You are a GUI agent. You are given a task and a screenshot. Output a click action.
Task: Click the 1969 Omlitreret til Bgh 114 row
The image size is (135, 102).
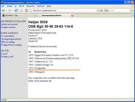[41, 65]
